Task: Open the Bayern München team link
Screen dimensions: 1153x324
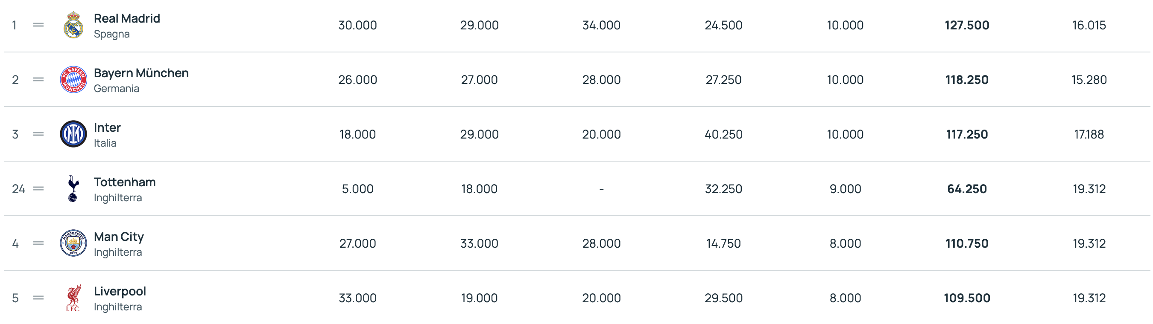Action: tap(141, 73)
